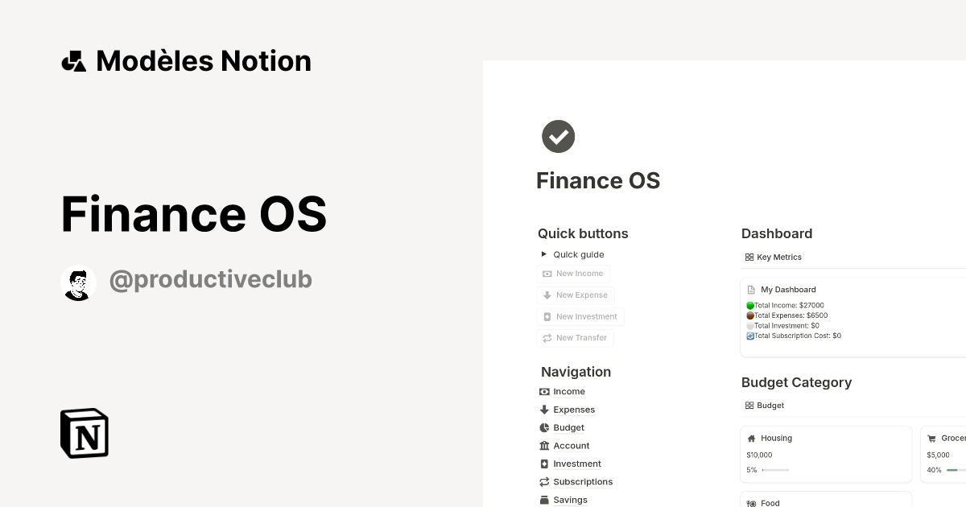Image resolution: width=966 pixels, height=507 pixels.
Task: Click the Groceries shopping cart icon
Action: (x=932, y=438)
